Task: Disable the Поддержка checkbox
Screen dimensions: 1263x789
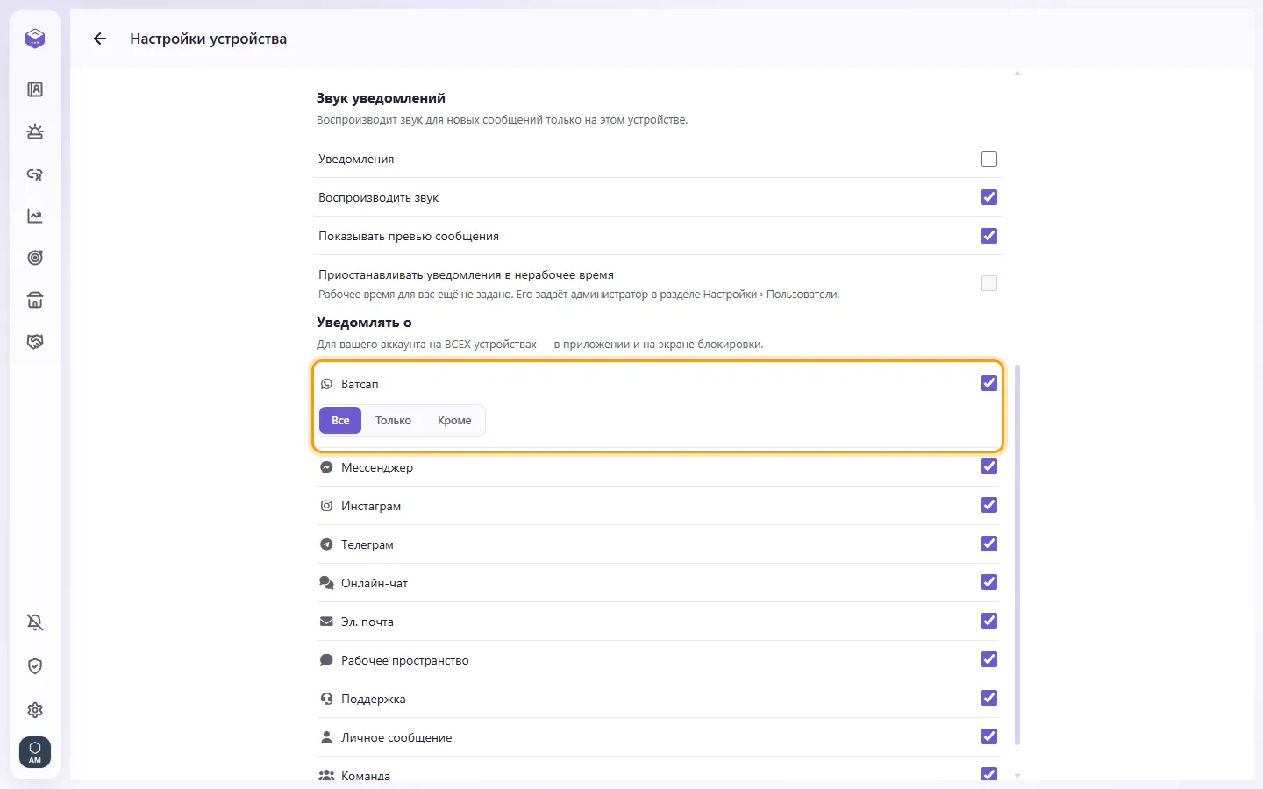Action: (989, 698)
